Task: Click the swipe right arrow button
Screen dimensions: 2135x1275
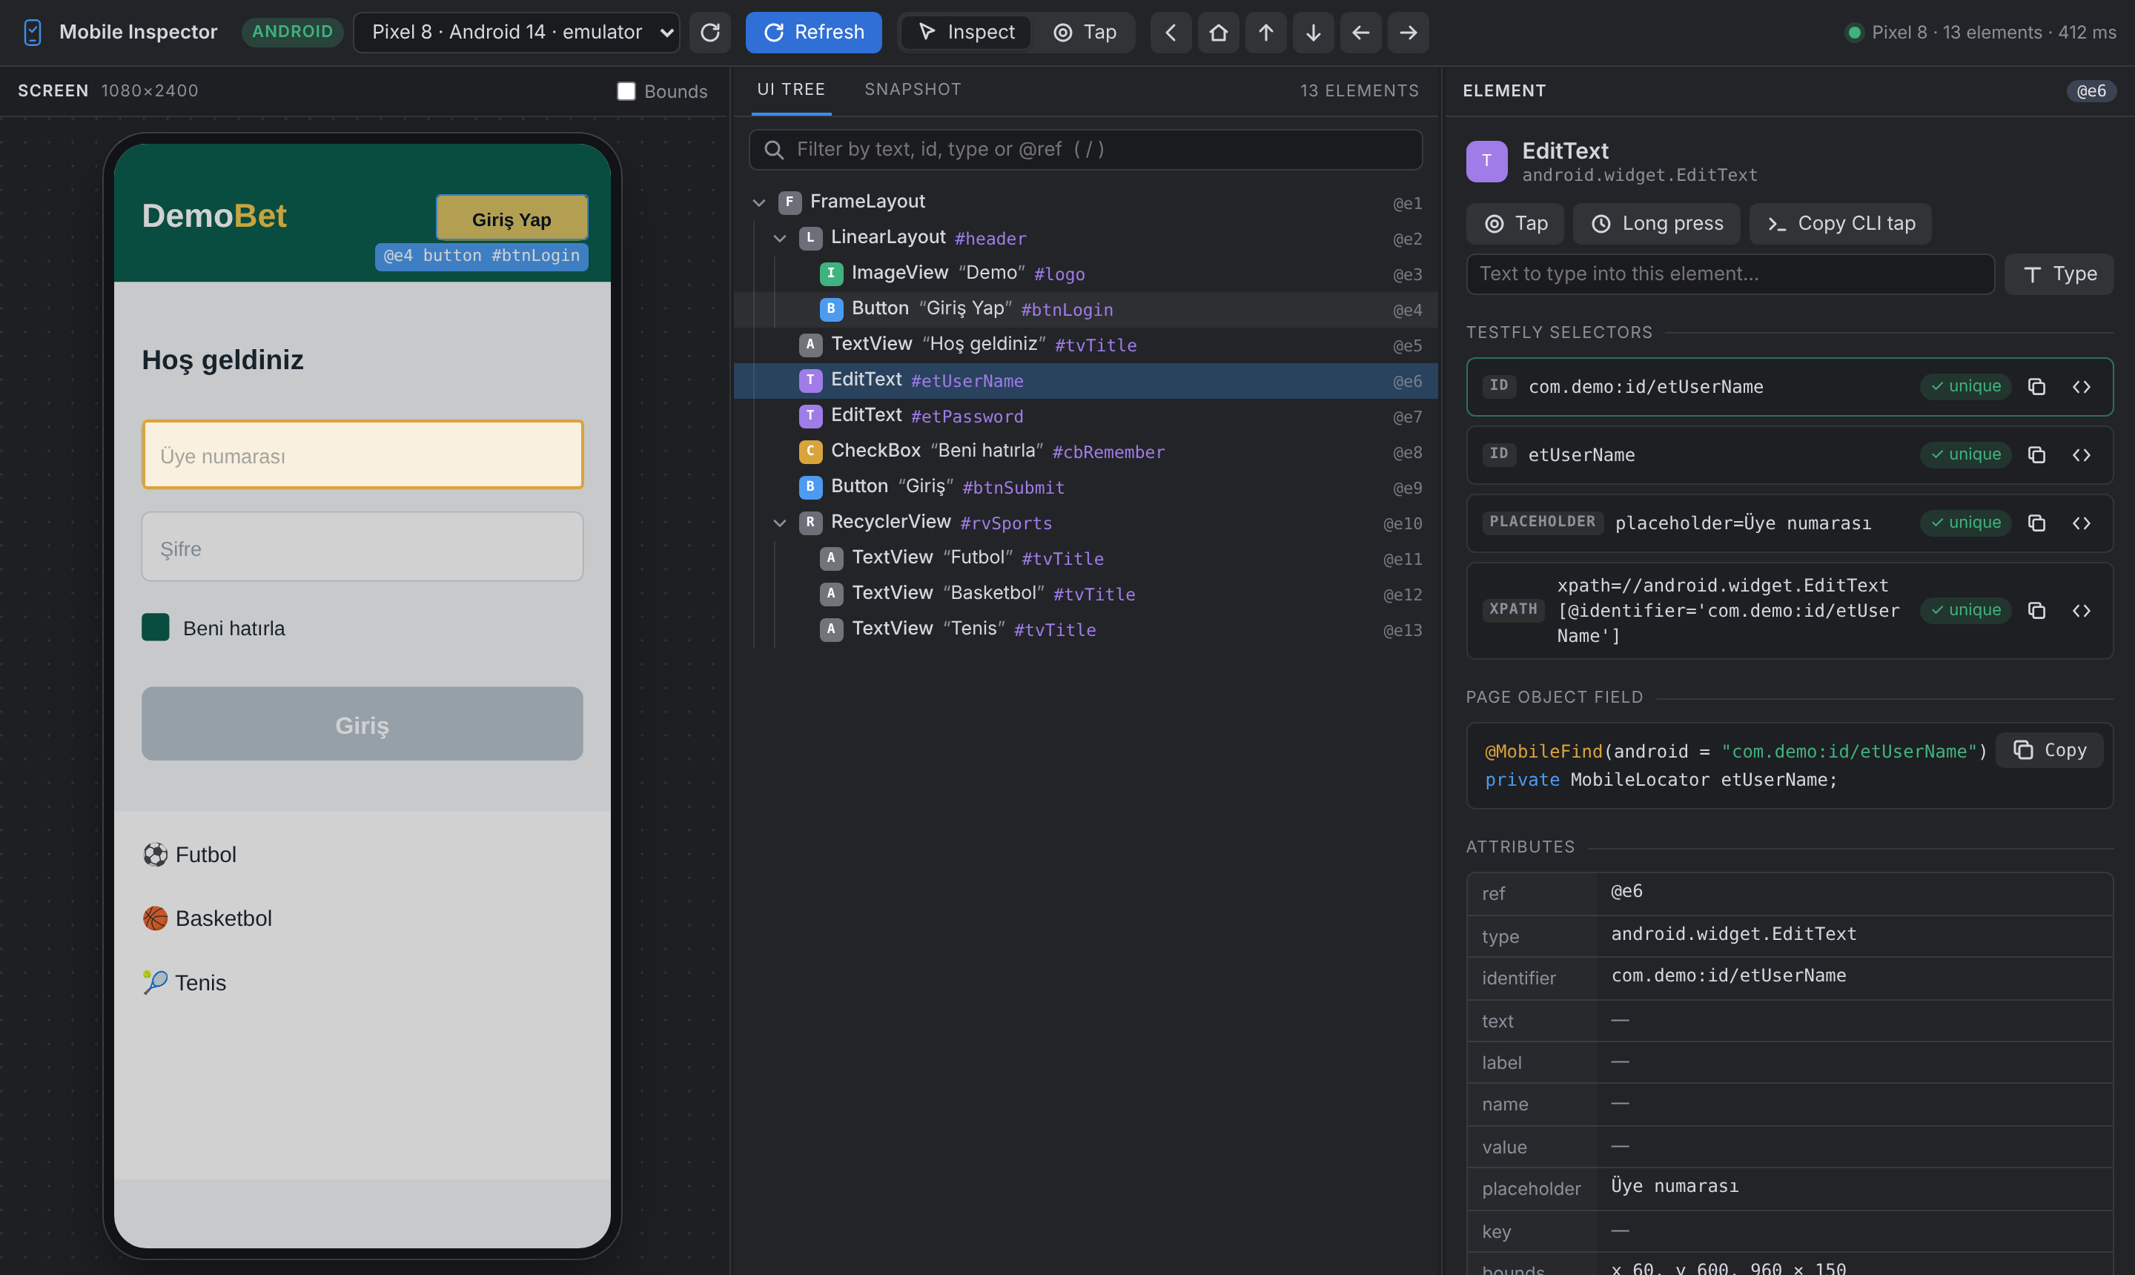Action: tap(1407, 33)
